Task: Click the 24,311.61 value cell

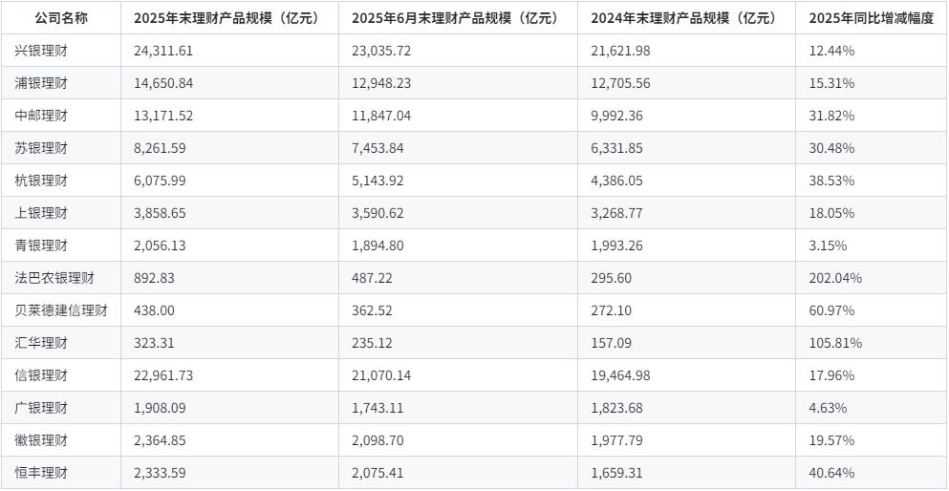Action: coord(163,51)
